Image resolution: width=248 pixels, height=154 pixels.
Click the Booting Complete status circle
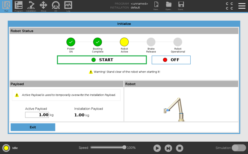coord(97,42)
